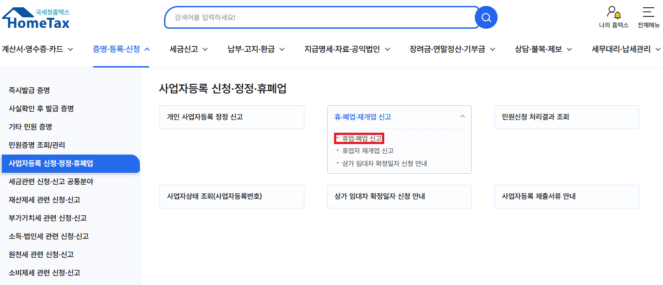Select 즉시발급 증명 in sidebar

click(x=29, y=90)
